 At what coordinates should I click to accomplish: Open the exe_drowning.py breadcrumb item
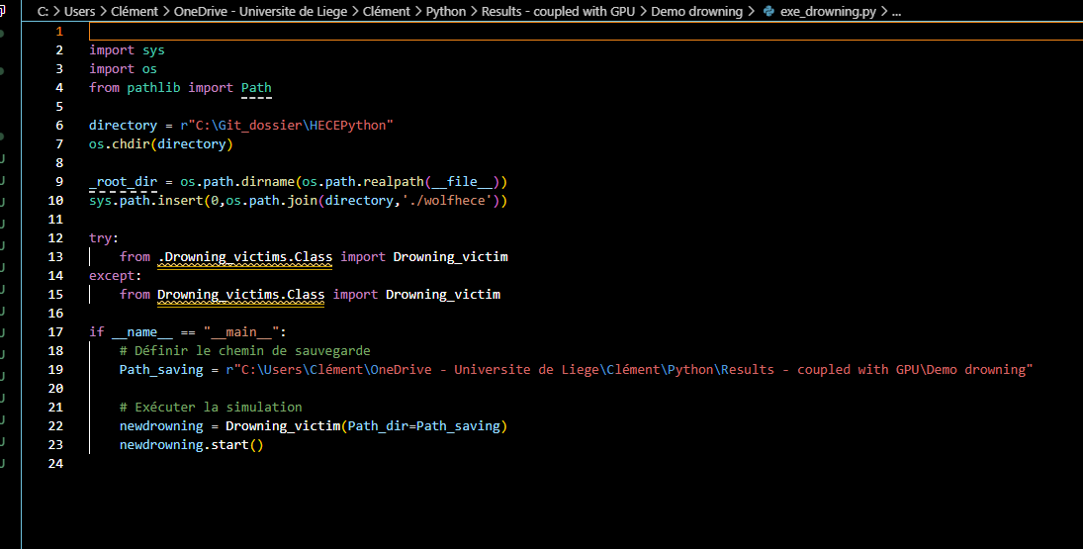[x=827, y=12]
